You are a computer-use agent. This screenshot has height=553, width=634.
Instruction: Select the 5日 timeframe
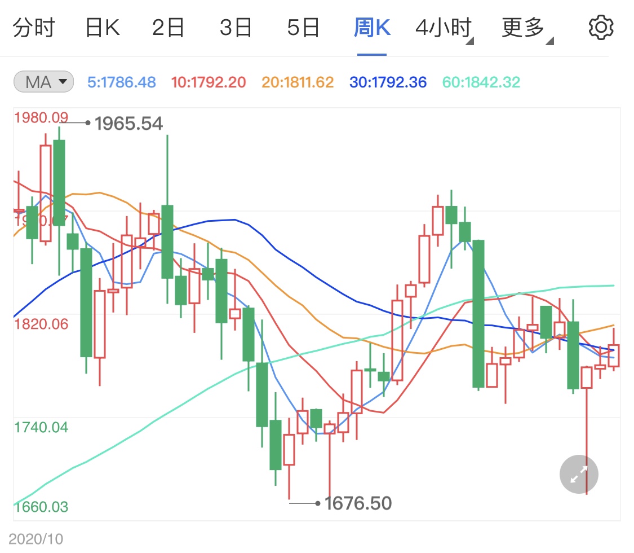(x=303, y=26)
